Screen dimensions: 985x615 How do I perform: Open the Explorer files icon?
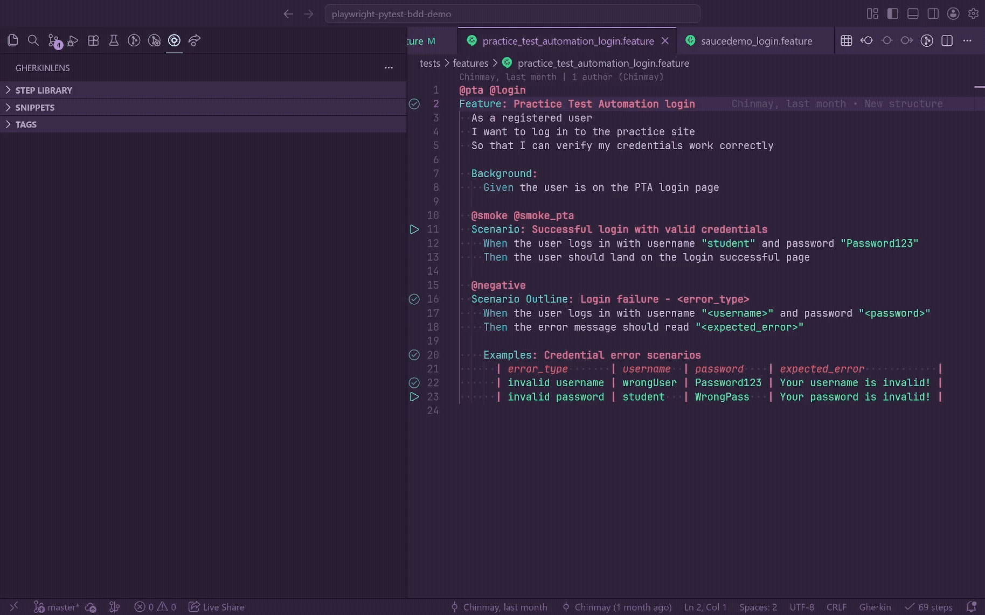pyautogui.click(x=13, y=40)
